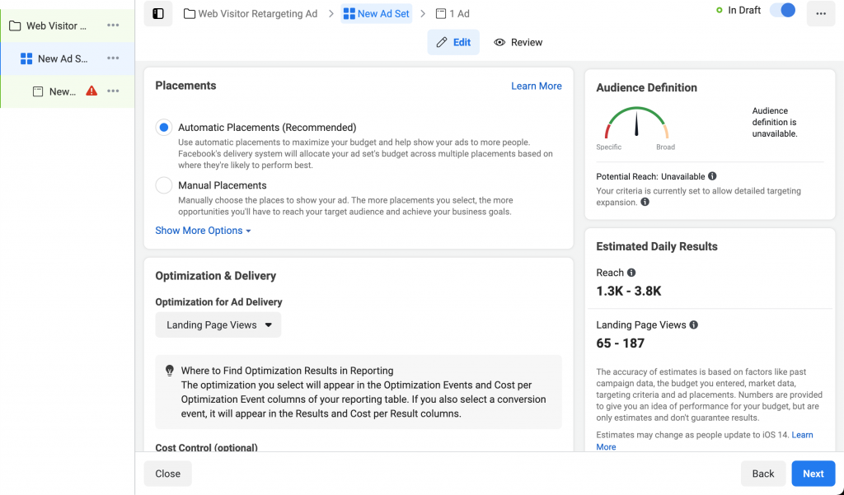
Task: Turn off the In Draft toggle switch
Action: (x=782, y=11)
